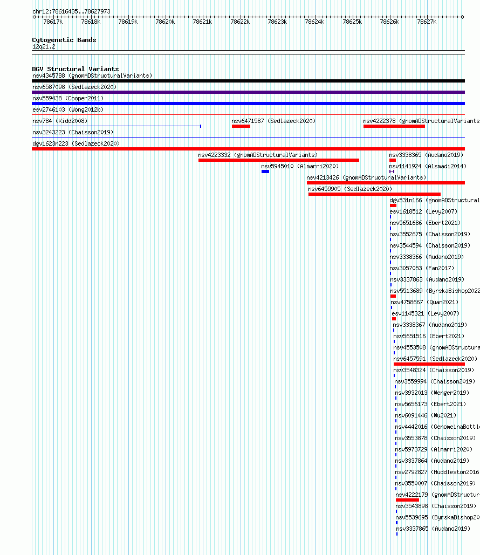Open nsv5651686 (Ebert2021) label
480x555 pixels.
(425, 223)
